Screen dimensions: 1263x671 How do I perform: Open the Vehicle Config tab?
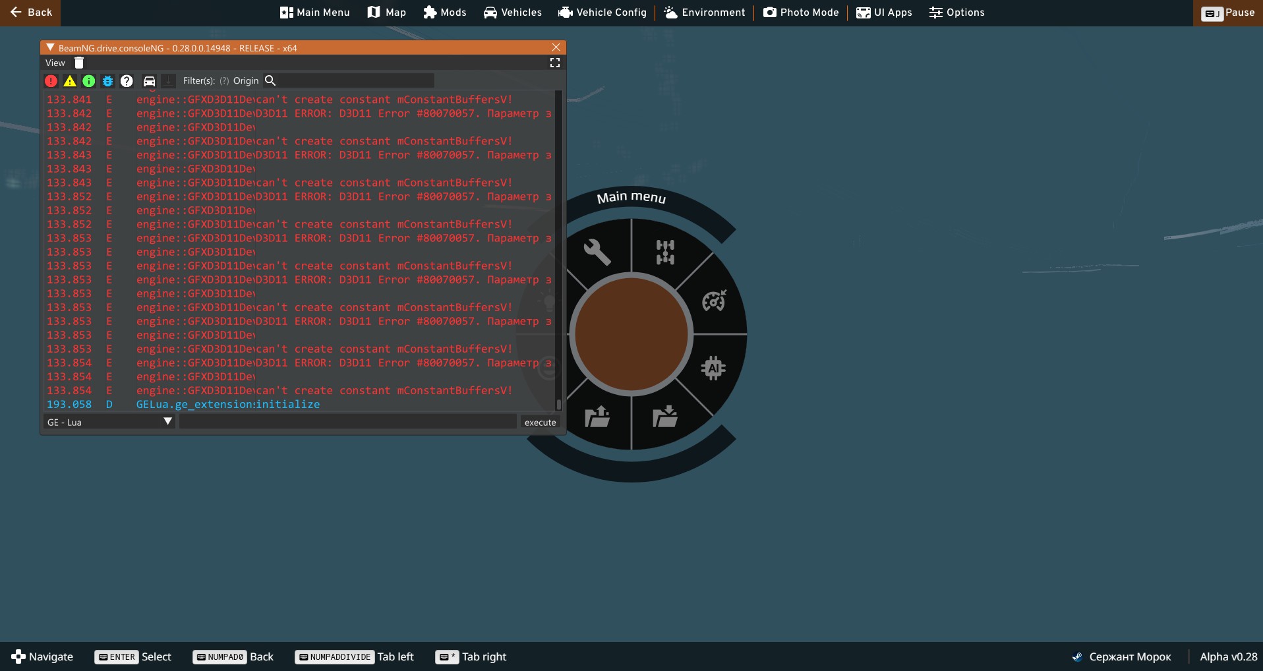coord(602,13)
